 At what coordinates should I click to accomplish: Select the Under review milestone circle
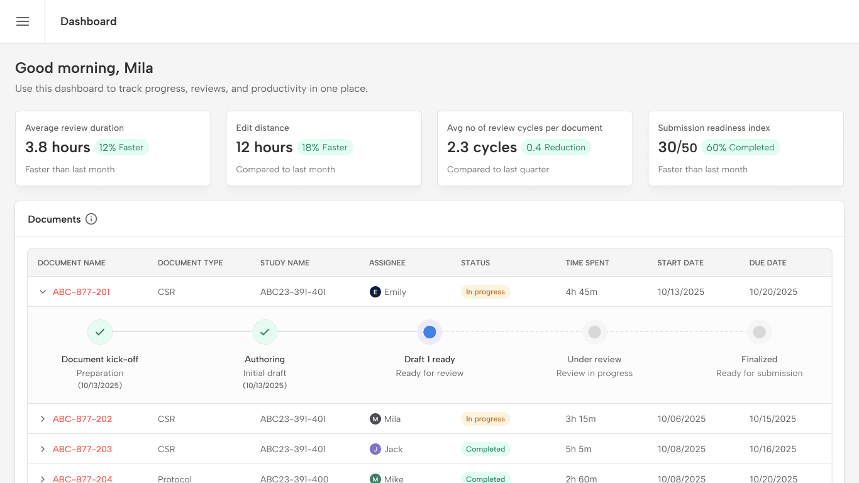(x=594, y=331)
